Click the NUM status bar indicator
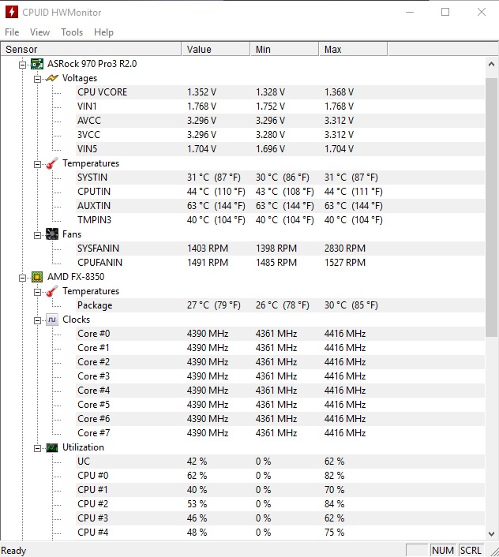Image resolution: width=499 pixels, height=557 pixels. 443,550
